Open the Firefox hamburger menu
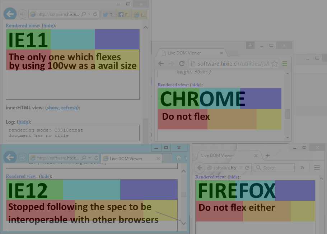This screenshot has height=234, width=327. click(317, 168)
